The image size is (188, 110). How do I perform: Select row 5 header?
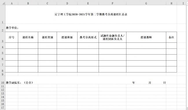pyautogui.click(x=3, y=52)
